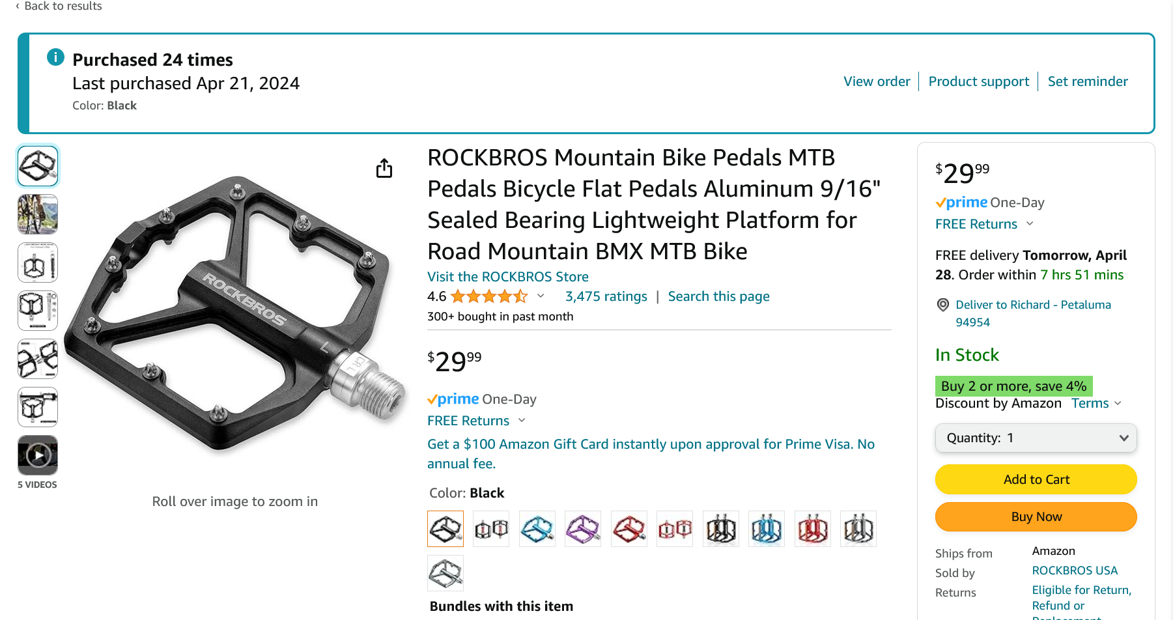Play the product videos thumbnail
This screenshot has width=1173, height=620.
tap(38, 455)
